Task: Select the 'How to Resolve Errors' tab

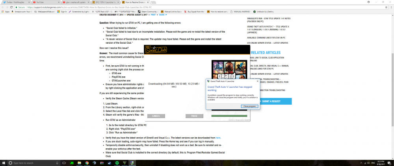Action: pyautogui.click(x=135, y=2)
